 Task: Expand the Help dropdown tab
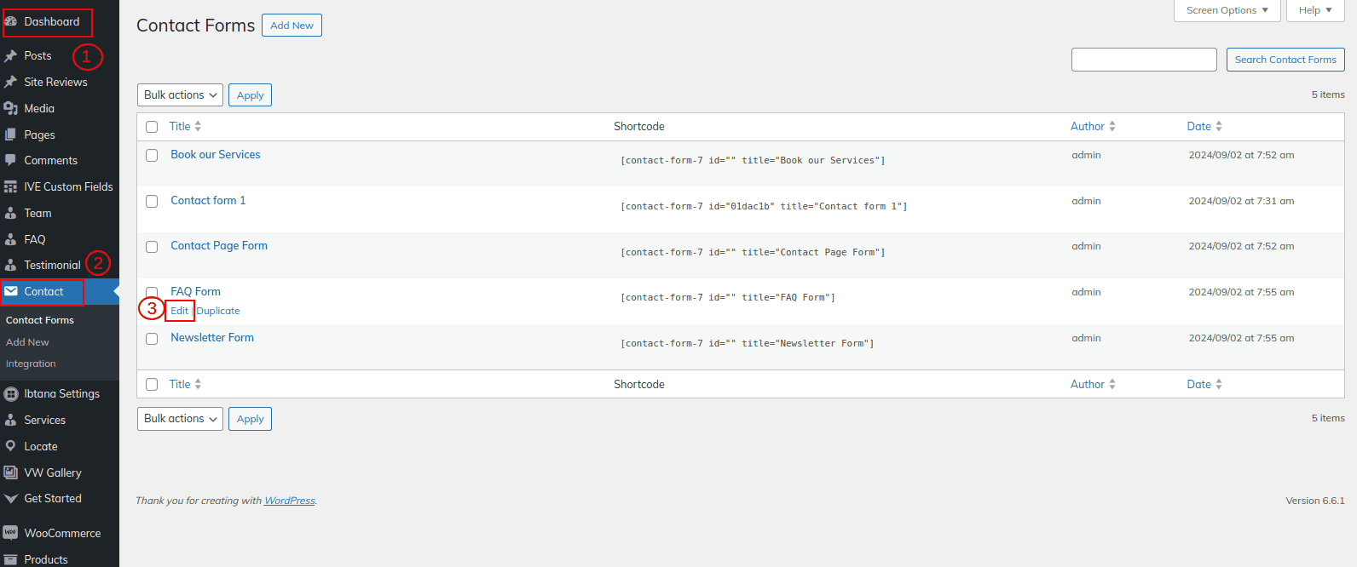pyautogui.click(x=1315, y=10)
